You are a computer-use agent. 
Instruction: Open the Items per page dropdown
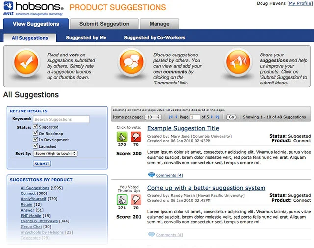(153, 117)
